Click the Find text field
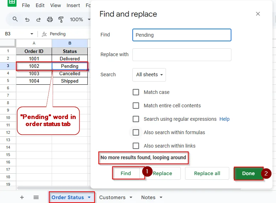 [x=182, y=35]
